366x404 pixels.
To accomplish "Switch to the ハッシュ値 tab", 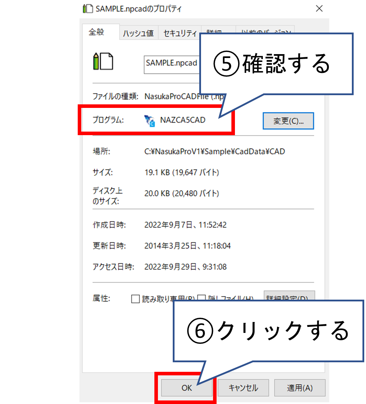I will (x=138, y=33).
